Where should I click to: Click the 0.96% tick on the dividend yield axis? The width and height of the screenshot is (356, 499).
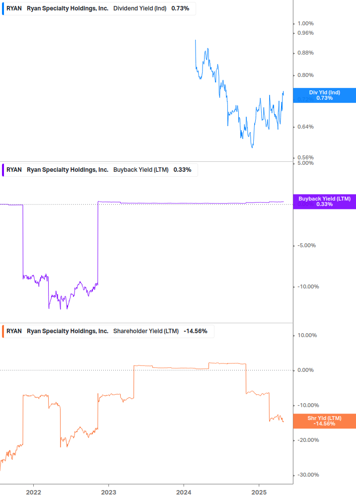coord(305,33)
